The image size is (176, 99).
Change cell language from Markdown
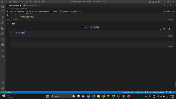pos(170,36)
